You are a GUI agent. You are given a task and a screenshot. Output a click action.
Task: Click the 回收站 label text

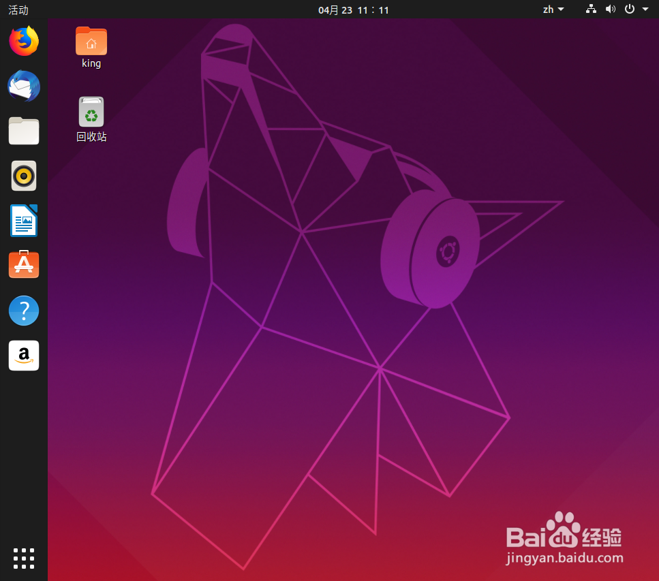tap(91, 136)
